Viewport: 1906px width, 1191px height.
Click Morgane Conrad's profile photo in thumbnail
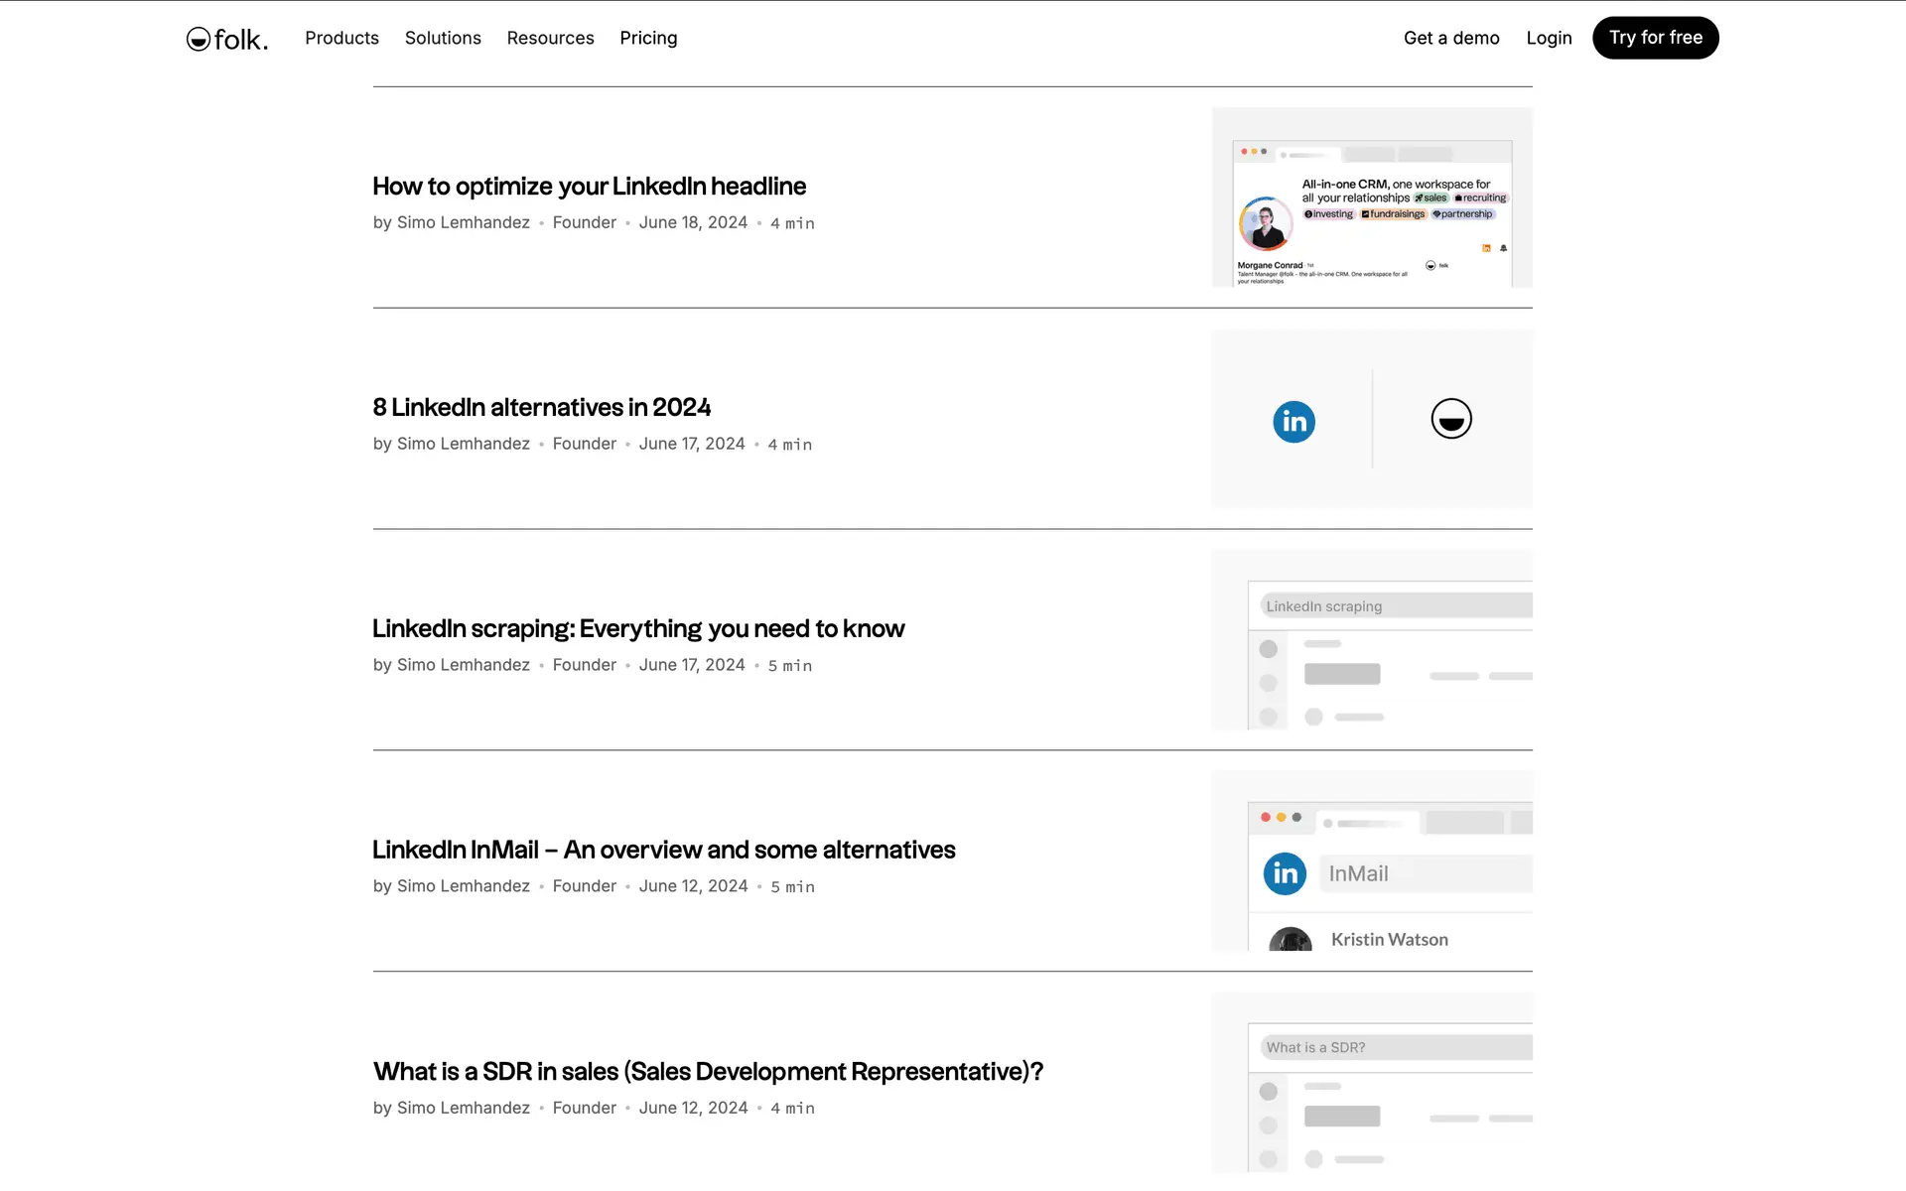1265,223
